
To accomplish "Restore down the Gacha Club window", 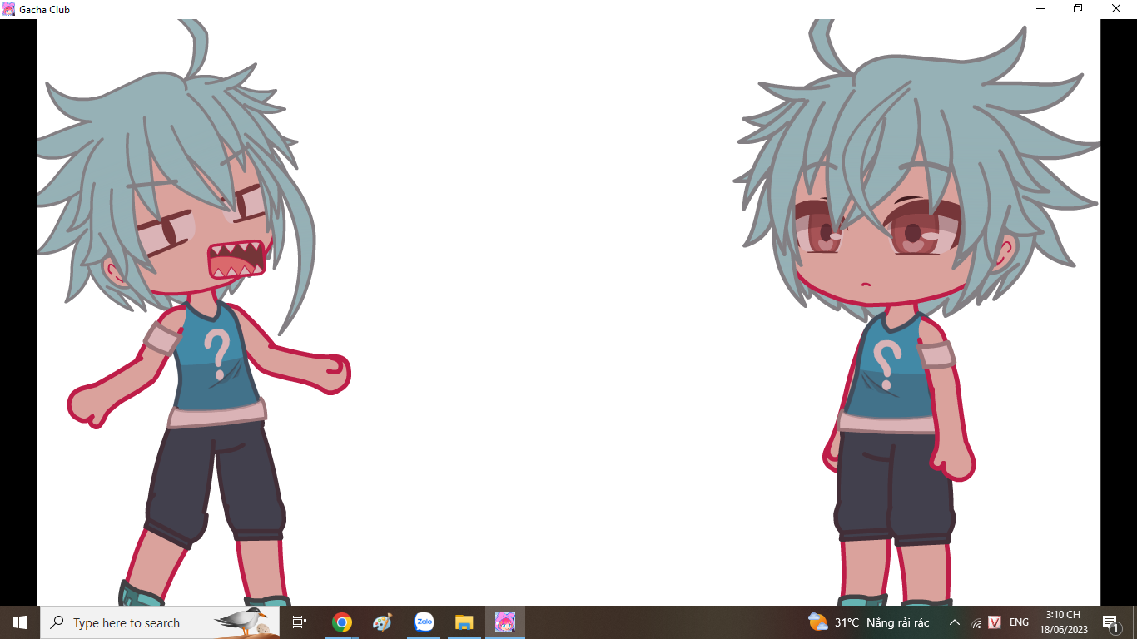I will coord(1078,9).
